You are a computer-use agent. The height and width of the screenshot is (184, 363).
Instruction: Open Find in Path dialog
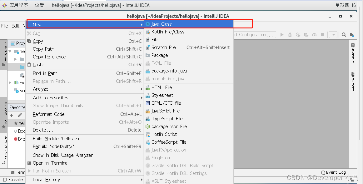click(x=85, y=74)
